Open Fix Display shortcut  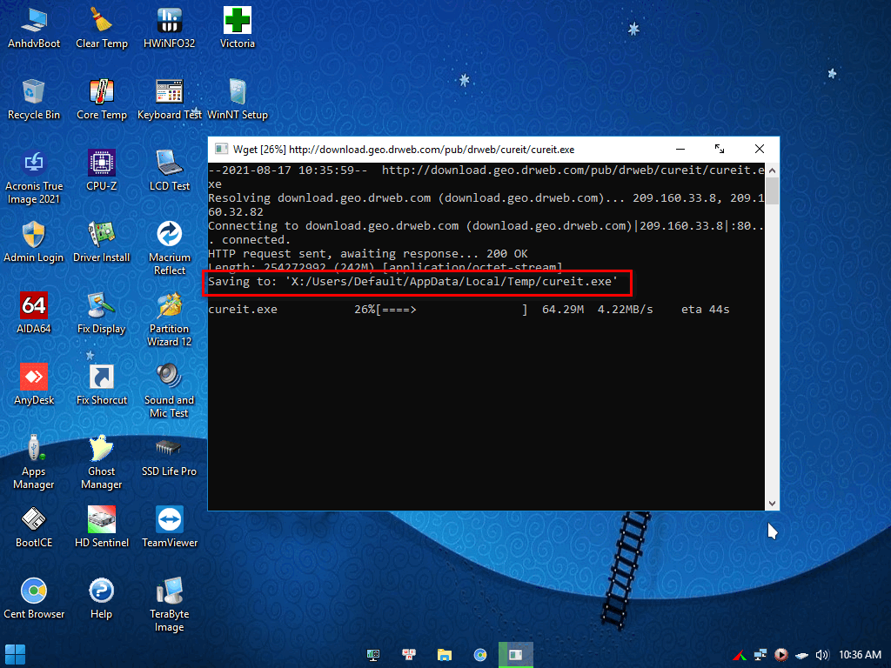pyautogui.click(x=102, y=313)
